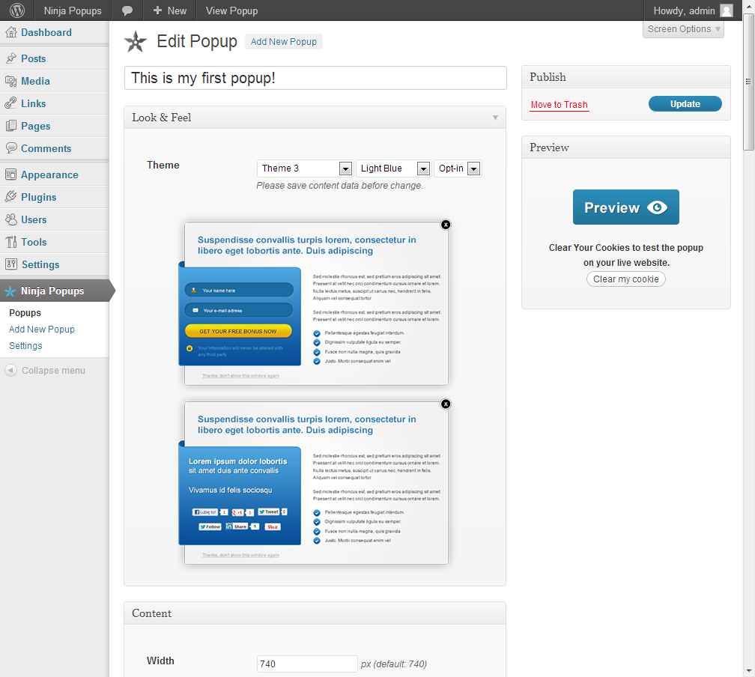Click the Update button
Image resolution: width=755 pixels, height=677 pixels.
coord(685,103)
